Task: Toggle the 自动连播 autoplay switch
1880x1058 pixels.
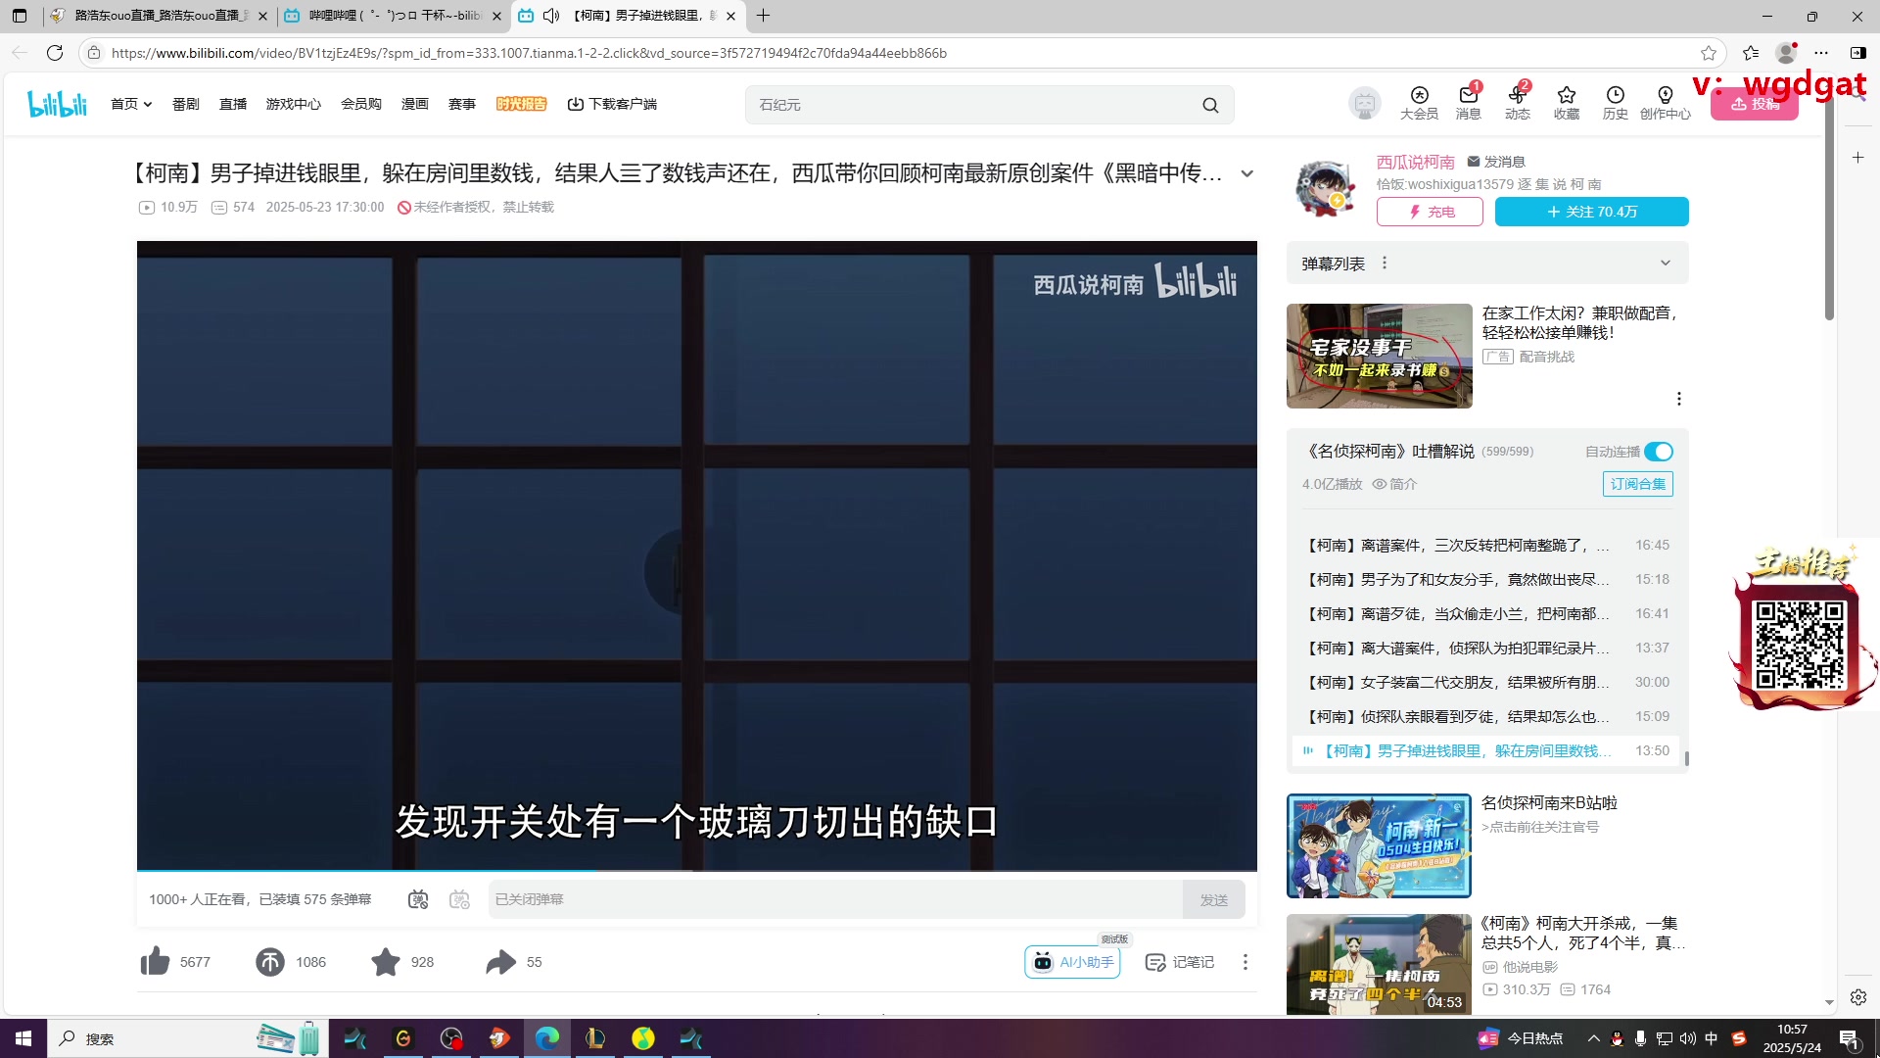Action: click(x=1658, y=452)
